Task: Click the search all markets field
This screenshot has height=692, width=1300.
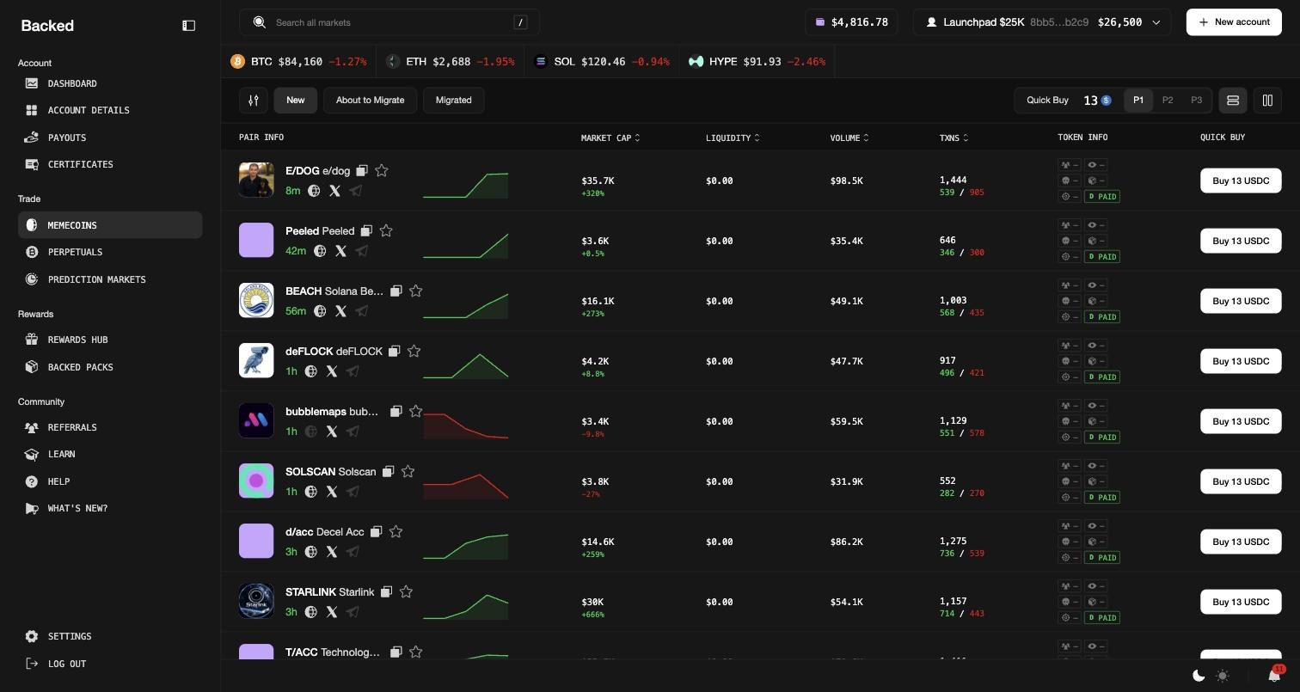Action: 389,22
